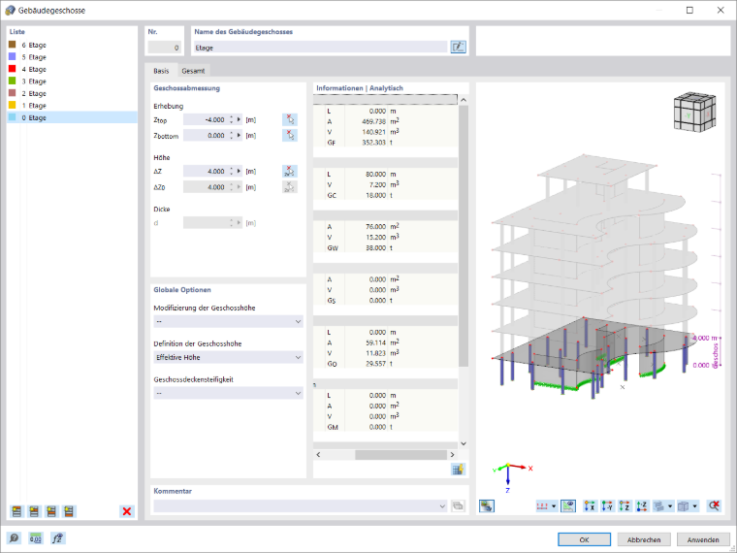Open the formula fx icon at bottom left
The height and width of the screenshot is (553, 737).
pos(58,537)
